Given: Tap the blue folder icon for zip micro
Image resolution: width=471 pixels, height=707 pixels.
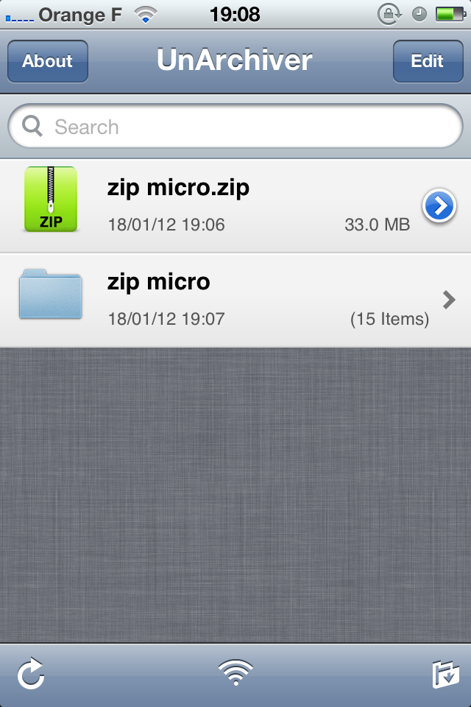Looking at the screenshot, I should 51,294.
